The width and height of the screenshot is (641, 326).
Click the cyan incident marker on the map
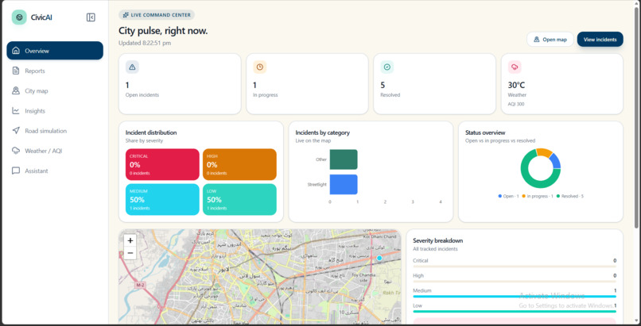tap(379, 258)
